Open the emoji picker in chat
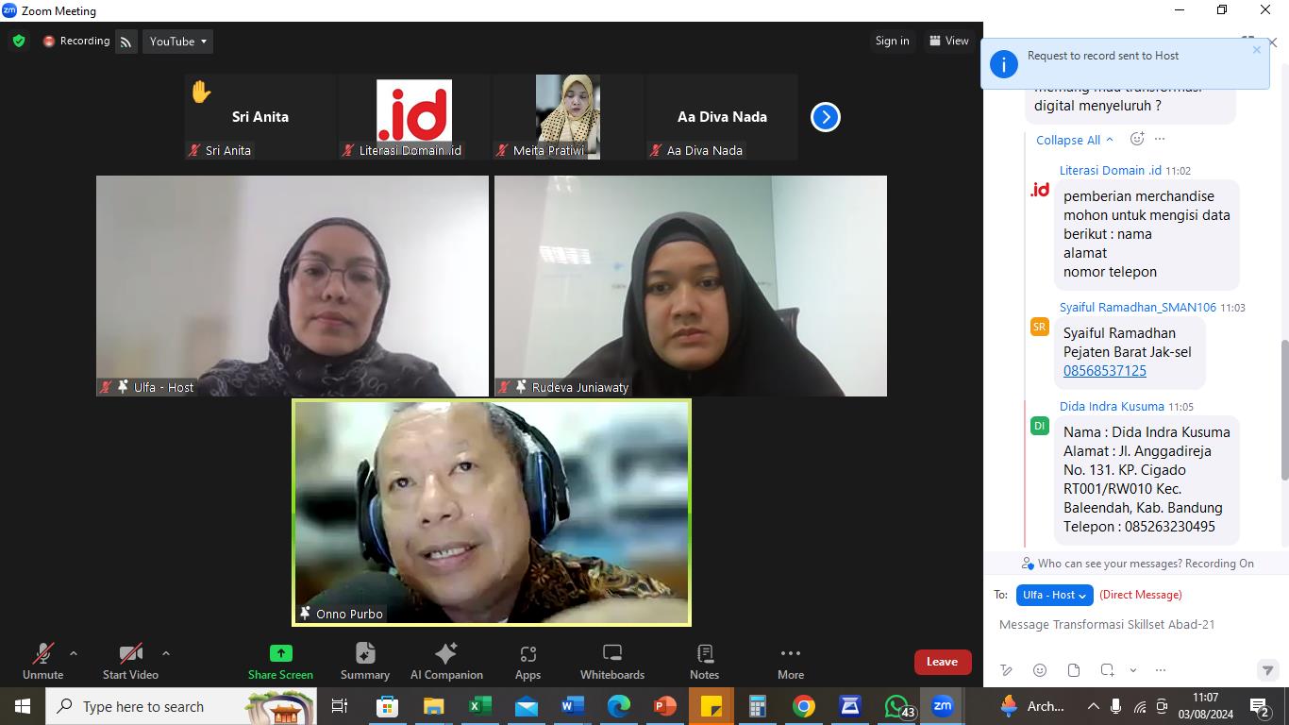The width and height of the screenshot is (1289, 725). point(1040,670)
